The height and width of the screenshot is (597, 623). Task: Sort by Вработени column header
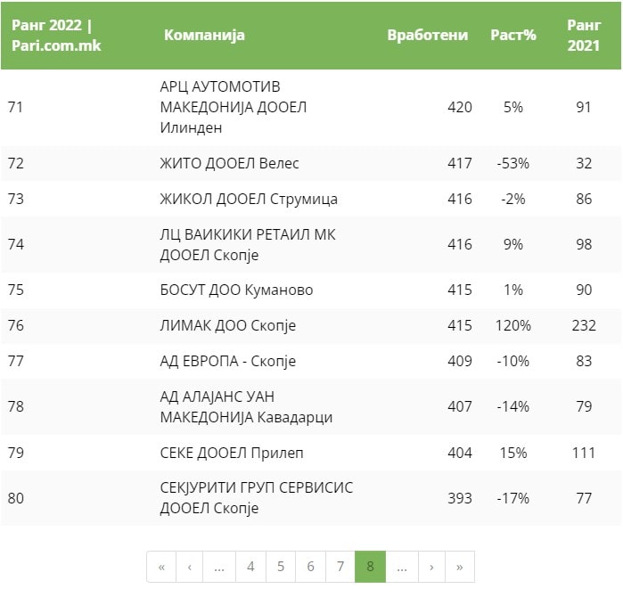(x=427, y=36)
